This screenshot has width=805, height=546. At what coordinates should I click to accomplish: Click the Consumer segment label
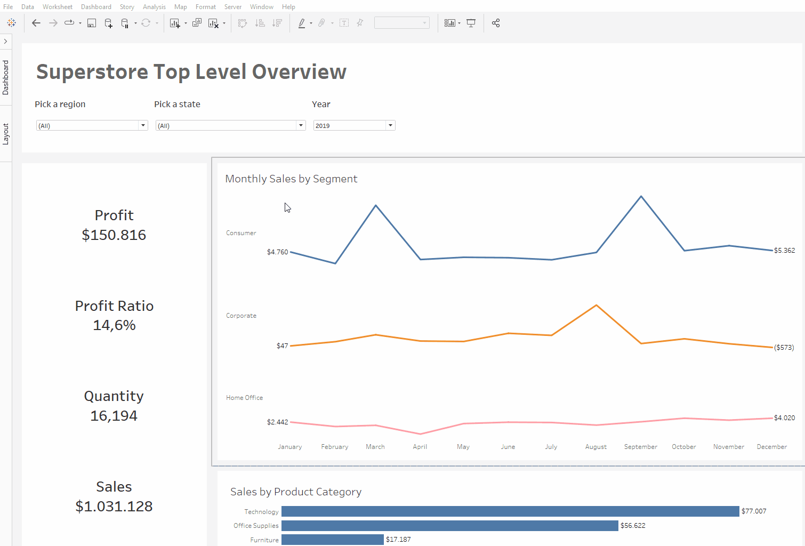point(241,233)
